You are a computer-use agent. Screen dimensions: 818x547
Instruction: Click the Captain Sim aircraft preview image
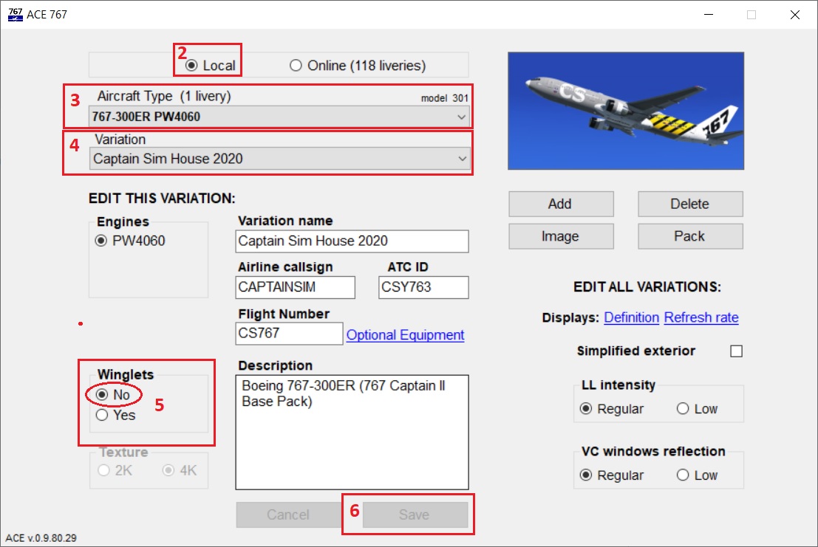[625, 109]
